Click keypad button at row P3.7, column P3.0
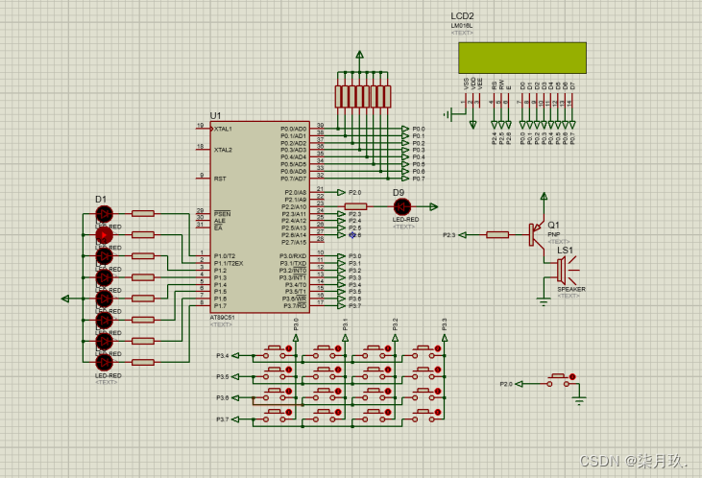Image resolution: width=702 pixels, height=478 pixels. click(x=275, y=416)
